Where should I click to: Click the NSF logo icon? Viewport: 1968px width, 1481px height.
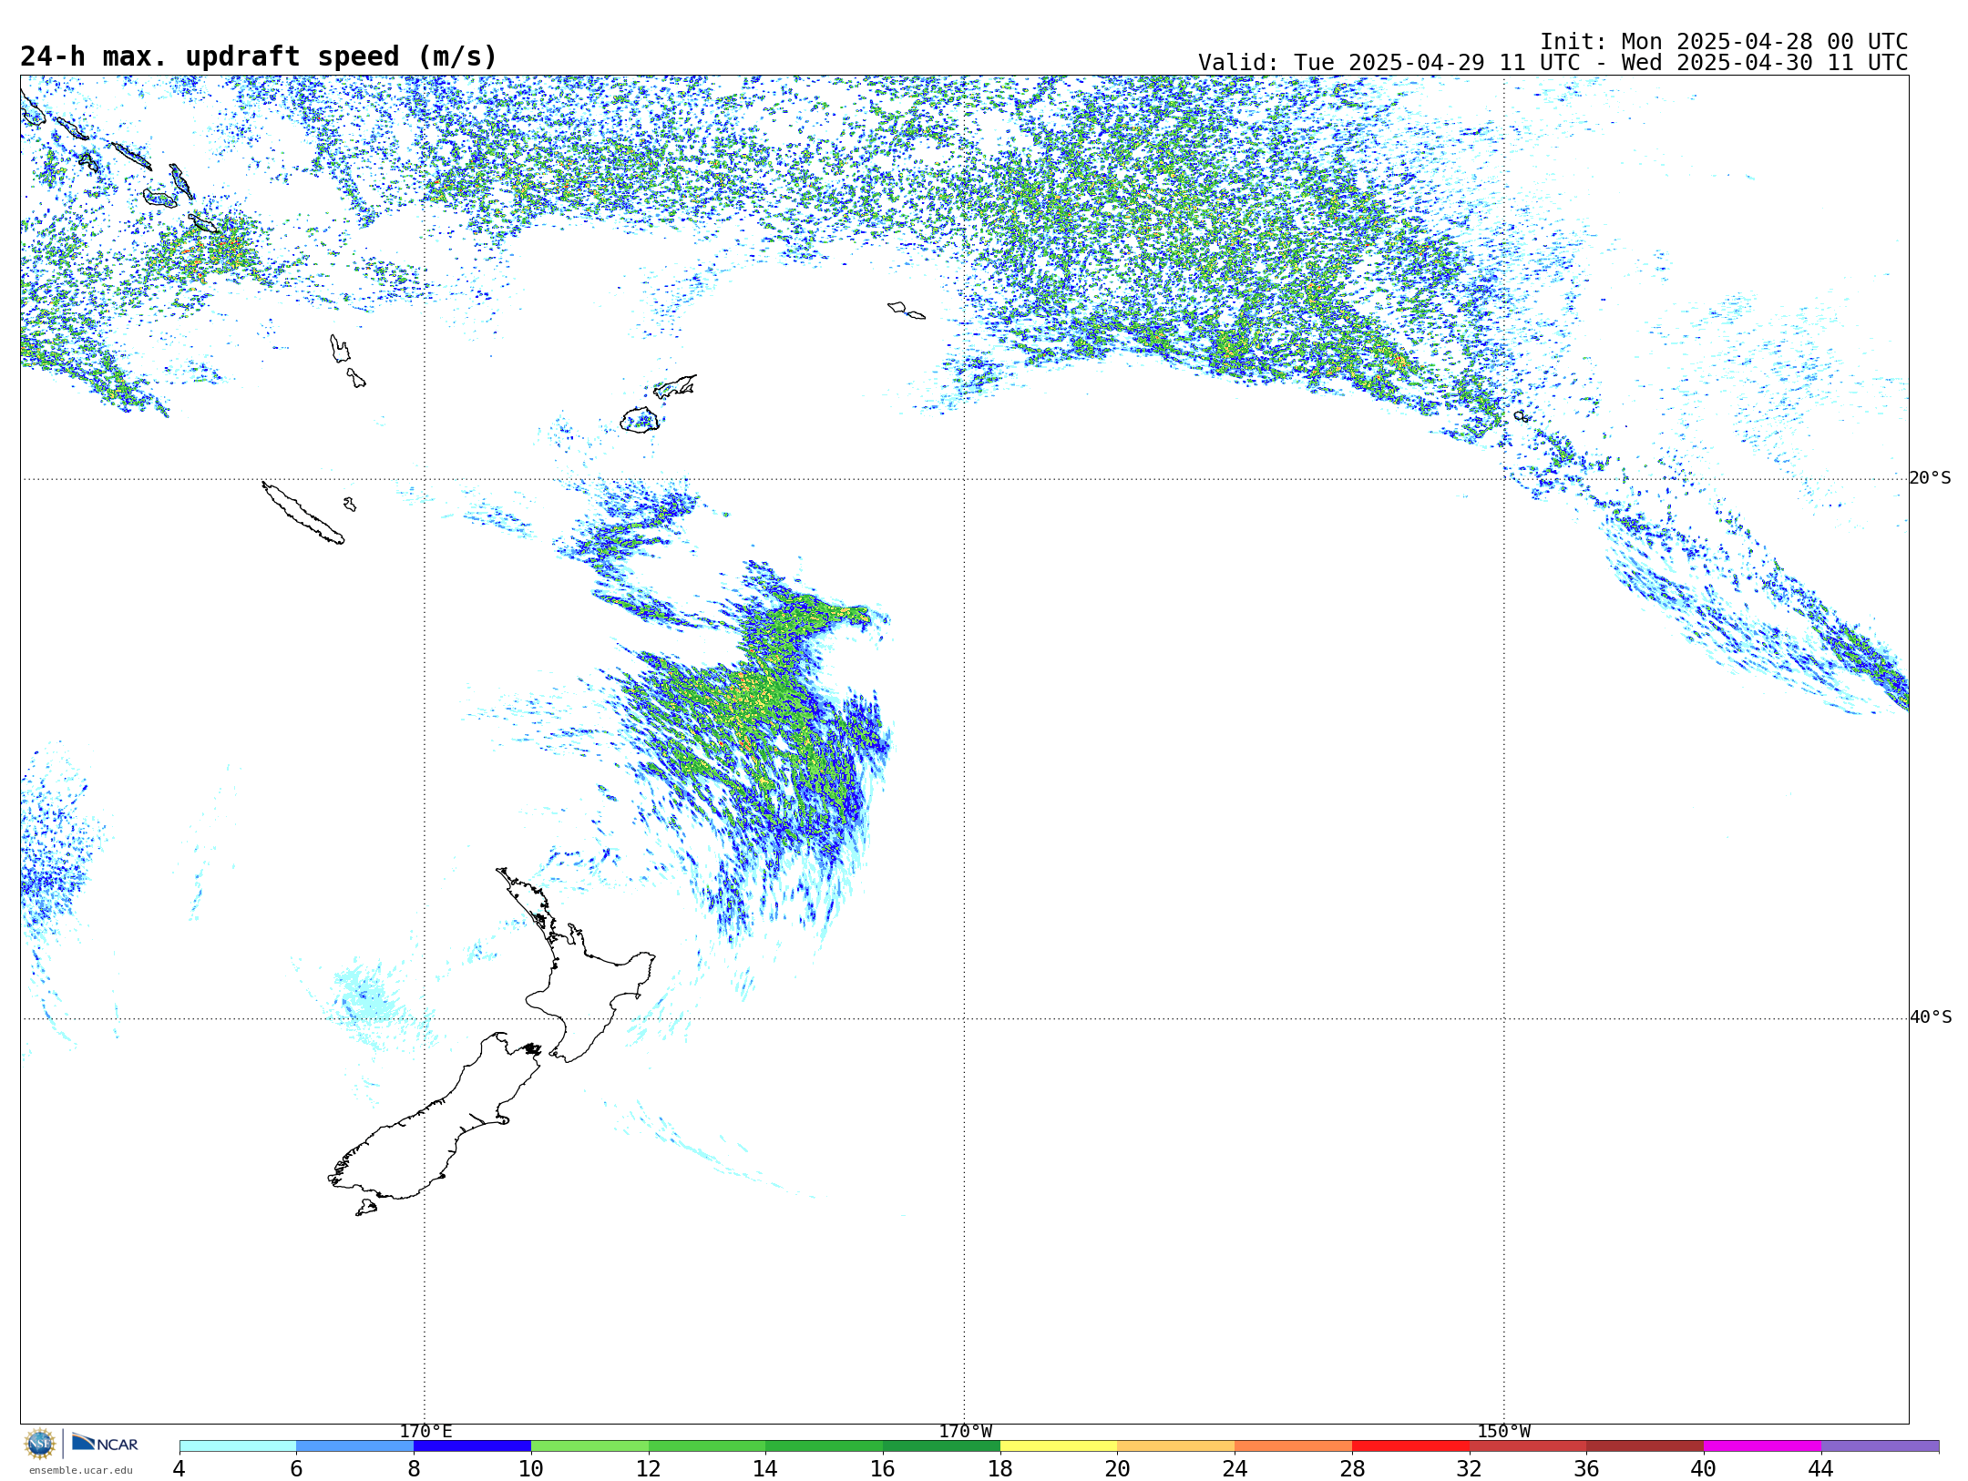coord(40,1444)
